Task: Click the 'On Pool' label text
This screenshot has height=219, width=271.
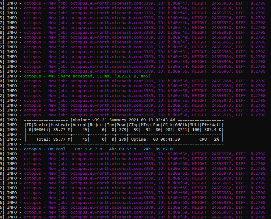Action: (x=57, y=149)
